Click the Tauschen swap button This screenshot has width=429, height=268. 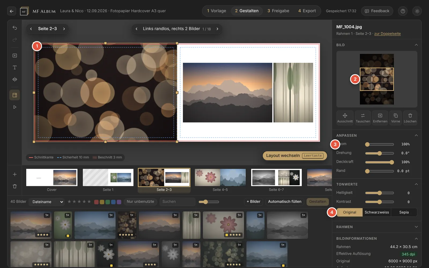363,118
